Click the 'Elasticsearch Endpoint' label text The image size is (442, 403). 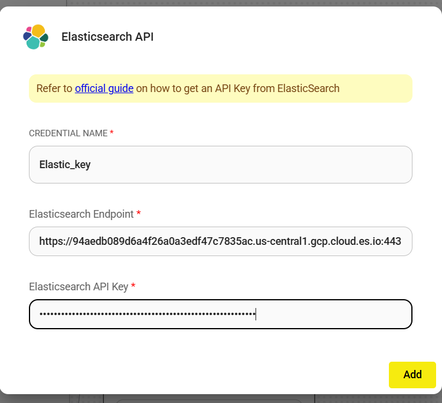(x=81, y=214)
